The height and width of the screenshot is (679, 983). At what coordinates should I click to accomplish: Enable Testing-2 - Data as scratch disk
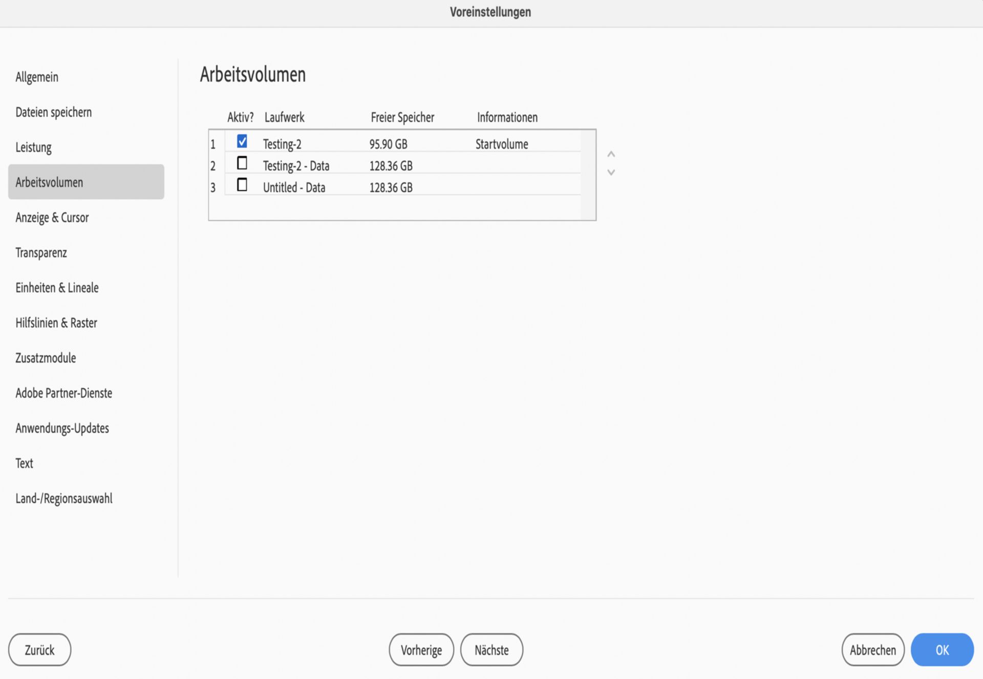(242, 163)
